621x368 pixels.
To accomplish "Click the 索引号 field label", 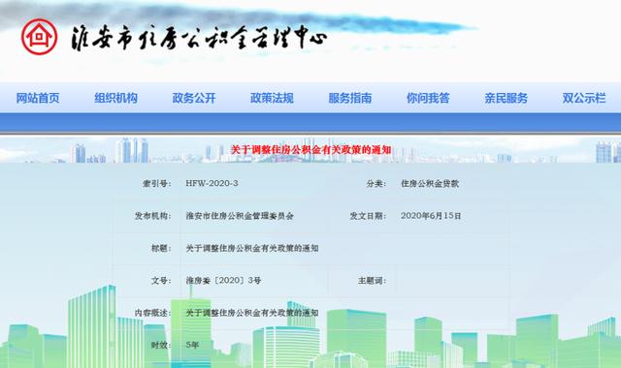I will [x=157, y=183].
